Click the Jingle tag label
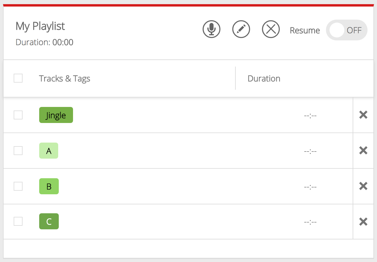 click(x=56, y=115)
